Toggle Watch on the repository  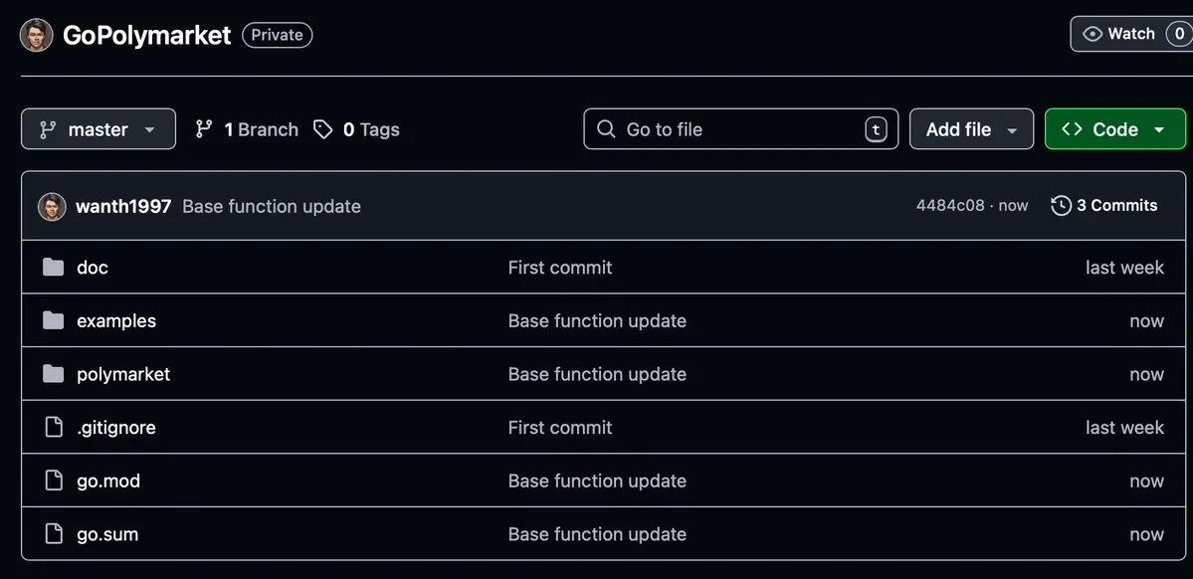point(1118,34)
